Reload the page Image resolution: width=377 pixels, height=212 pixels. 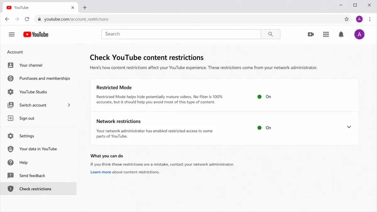pos(27,19)
